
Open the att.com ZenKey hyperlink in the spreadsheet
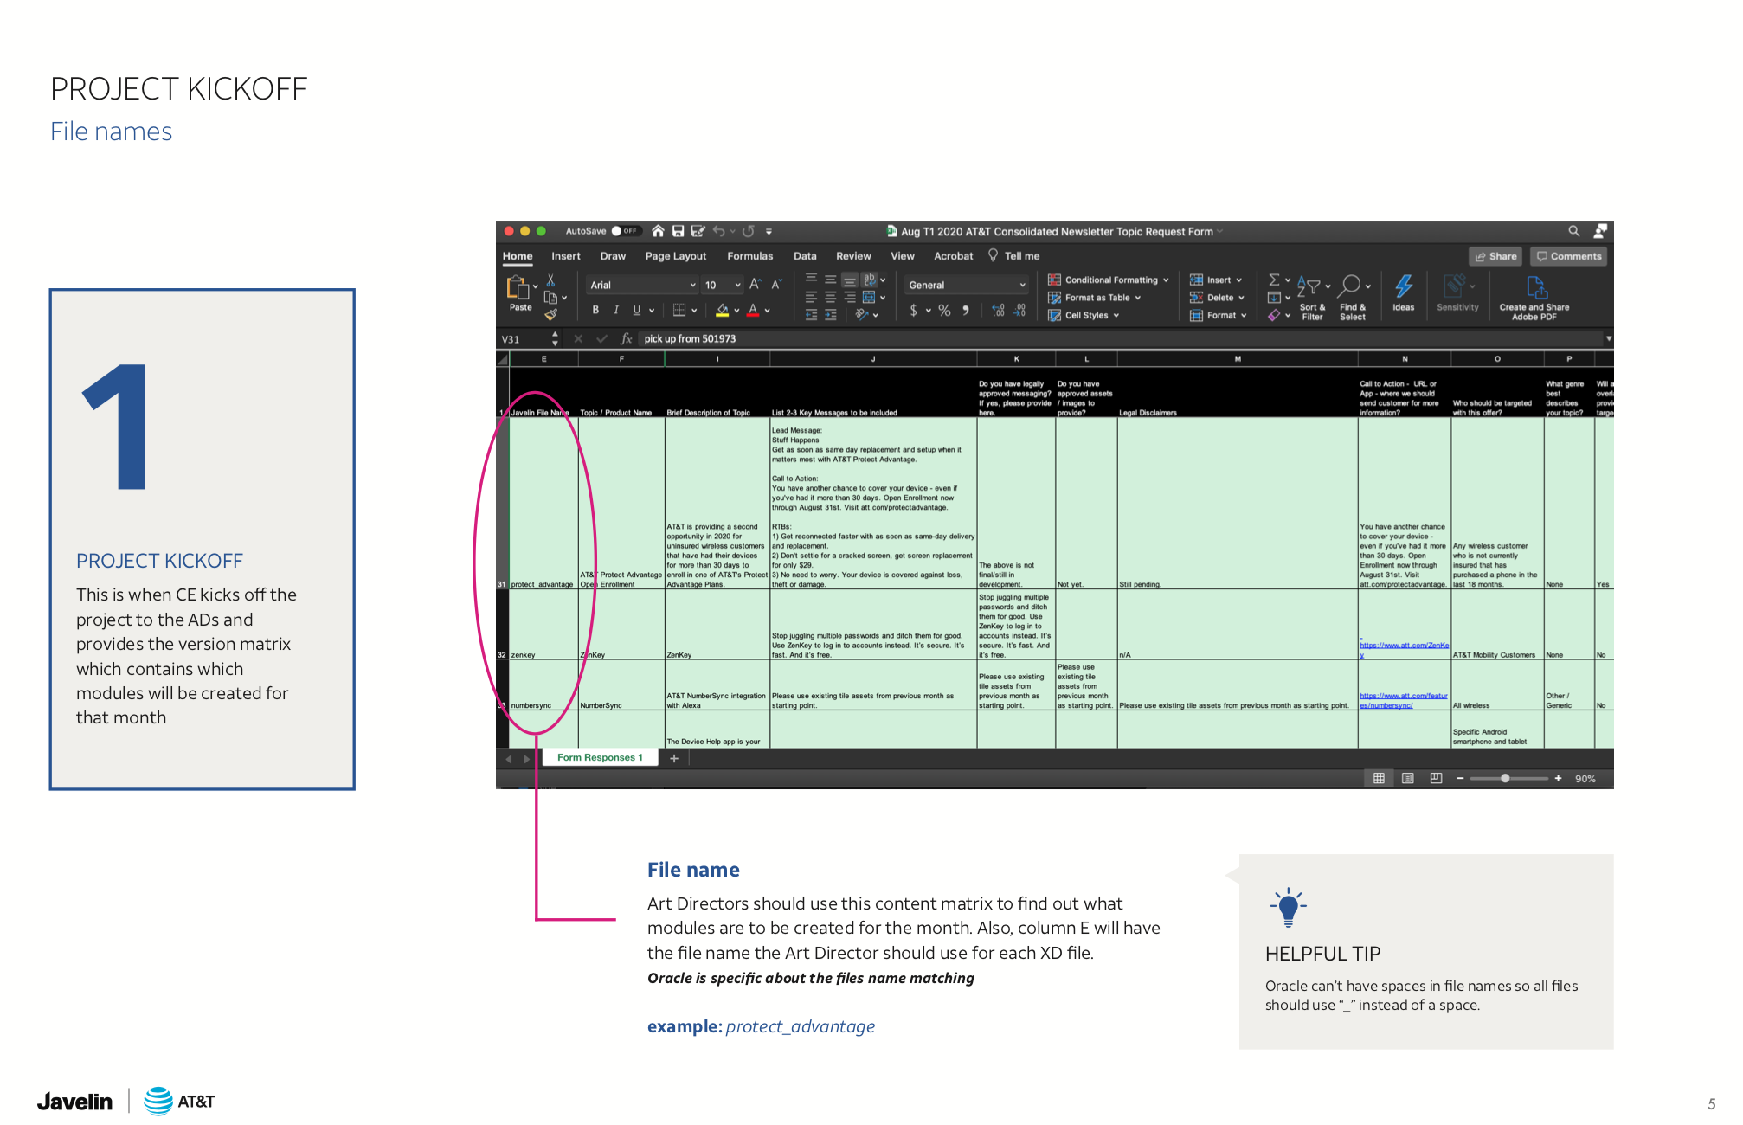coord(1403,646)
